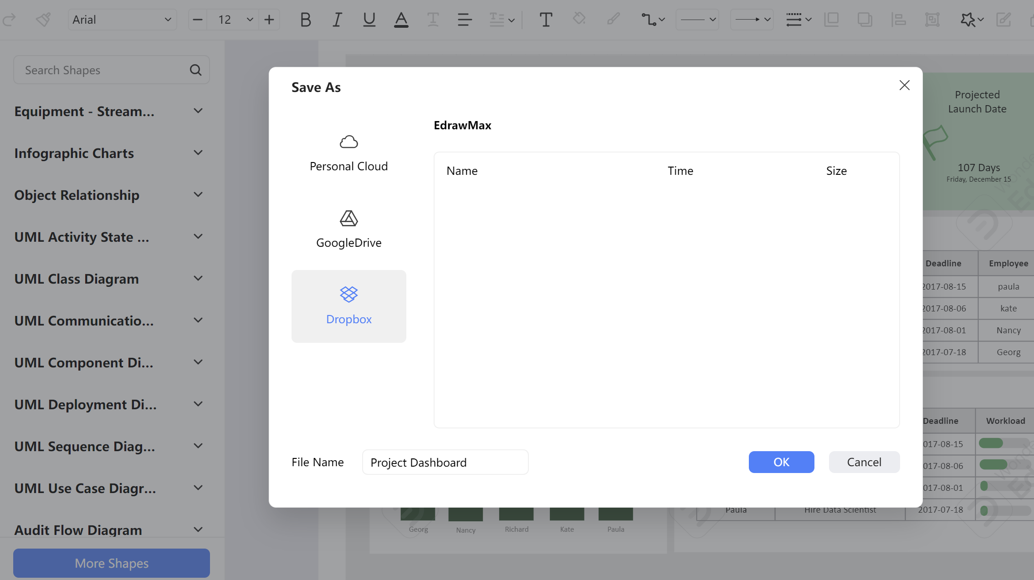Image resolution: width=1034 pixels, height=580 pixels.
Task: Select Dropbox as save location
Action: [x=349, y=306]
